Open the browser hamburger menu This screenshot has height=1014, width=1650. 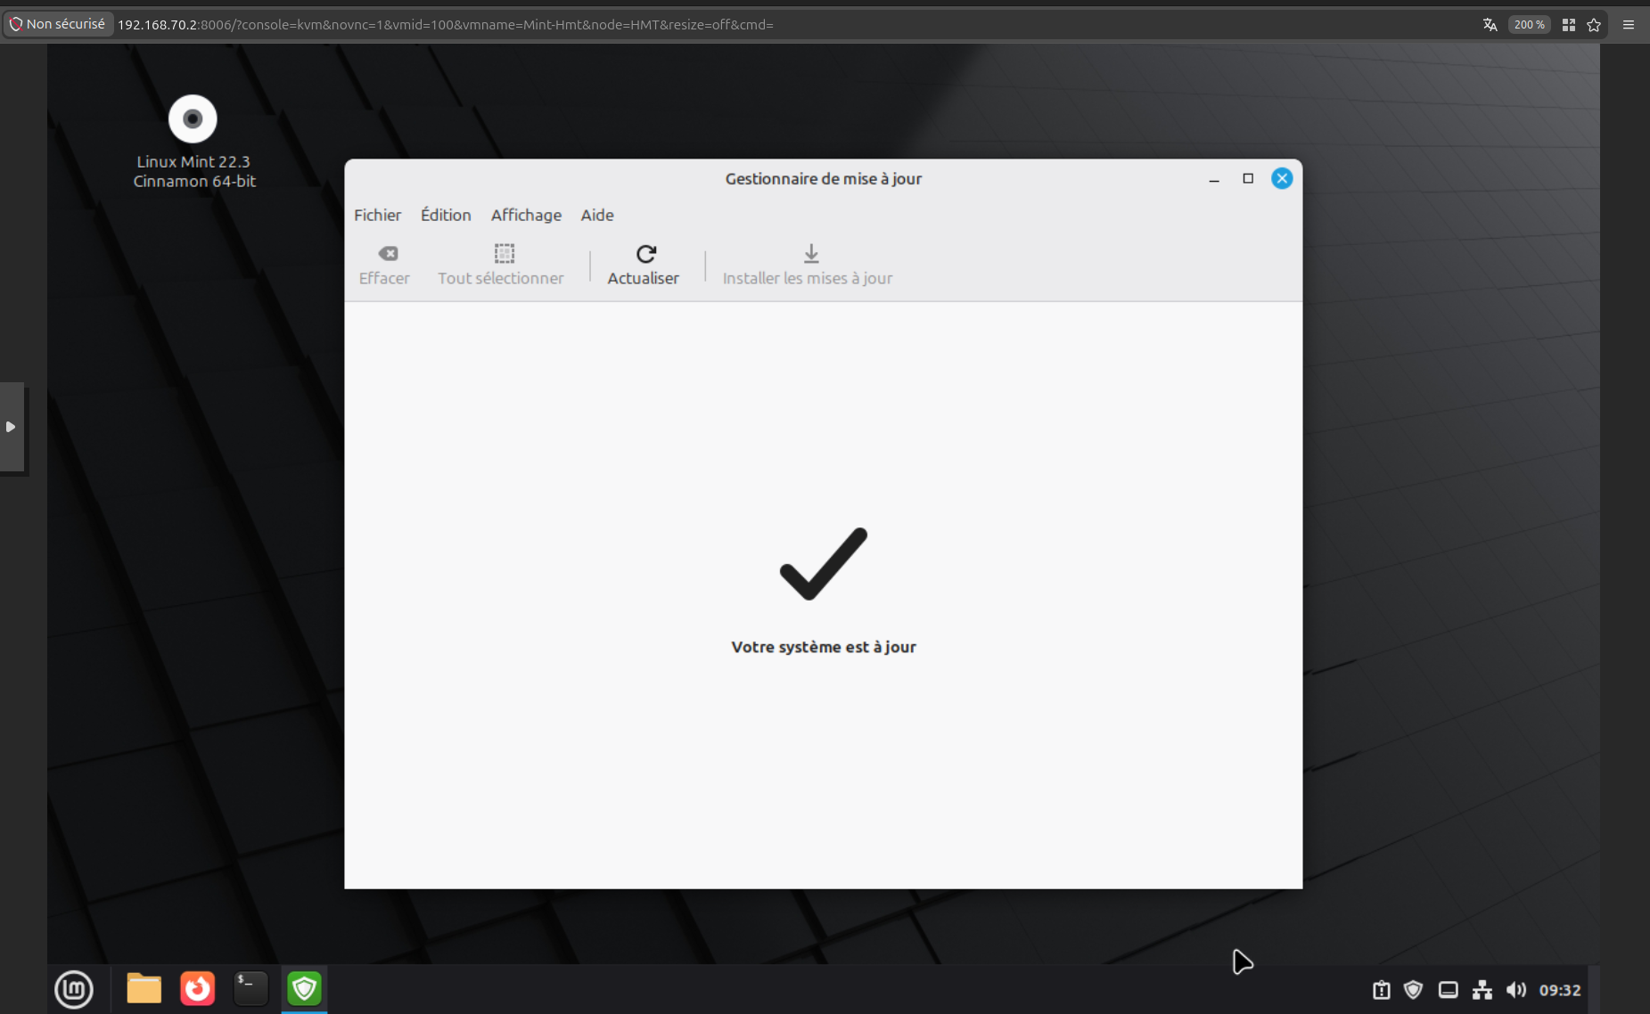click(1629, 25)
